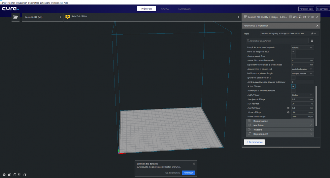Expand the Remplissage settings section
The image size is (330, 178).
tap(280, 121)
